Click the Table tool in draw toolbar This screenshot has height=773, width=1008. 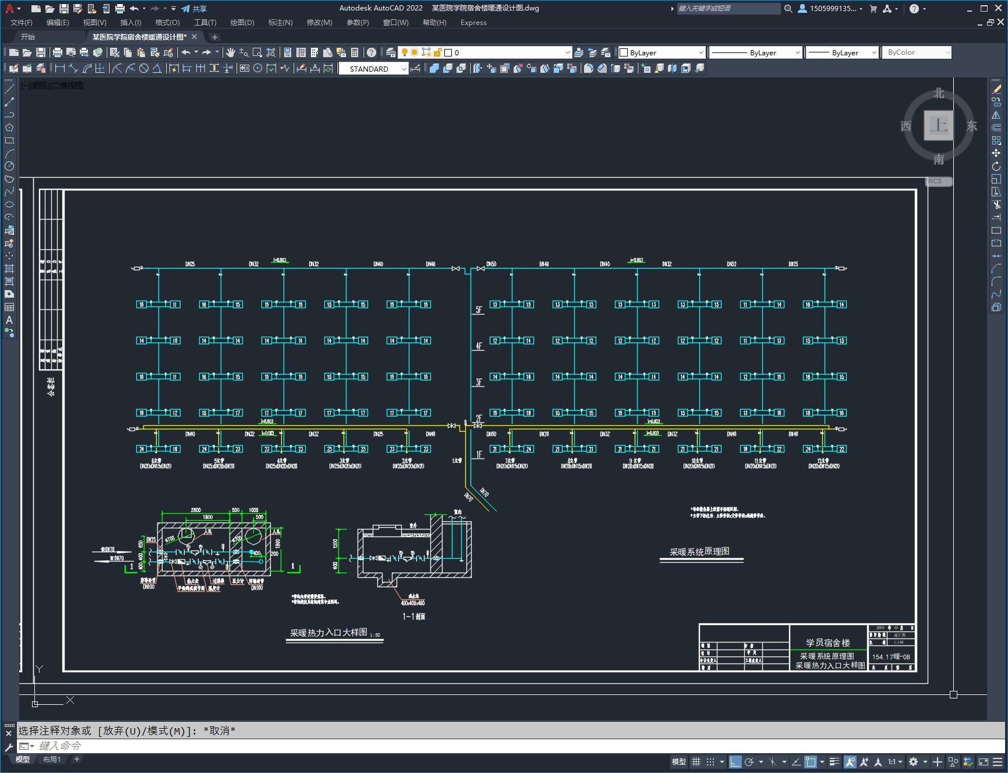click(x=9, y=307)
